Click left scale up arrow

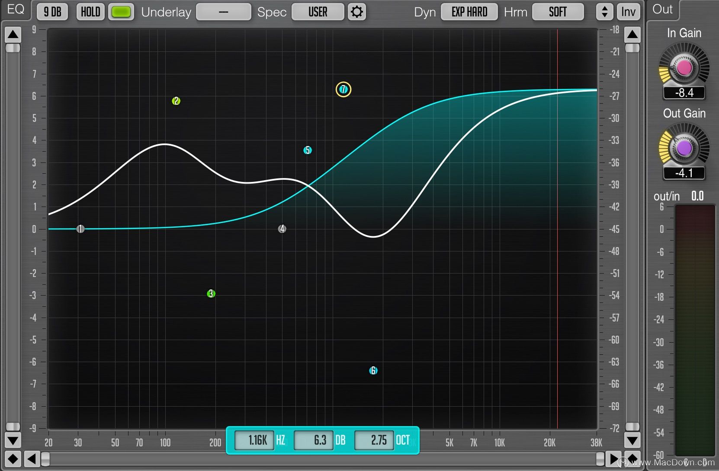pos(13,34)
